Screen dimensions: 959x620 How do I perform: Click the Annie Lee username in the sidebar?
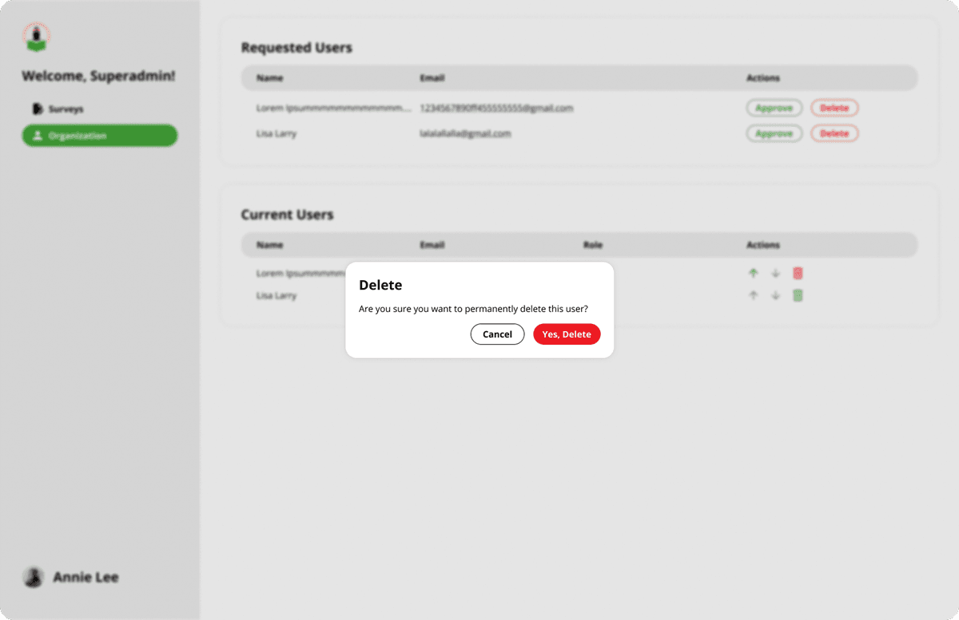click(86, 577)
